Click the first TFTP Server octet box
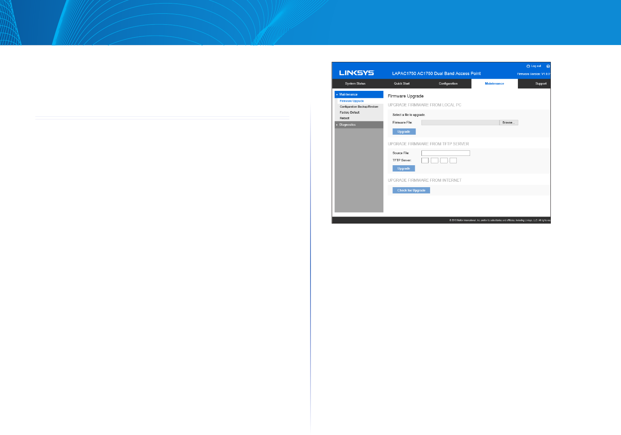621x435 pixels. tap(425, 161)
